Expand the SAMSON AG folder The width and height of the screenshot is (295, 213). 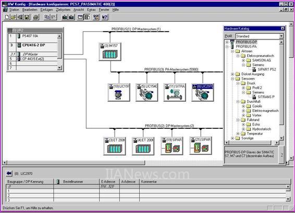[243, 60]
